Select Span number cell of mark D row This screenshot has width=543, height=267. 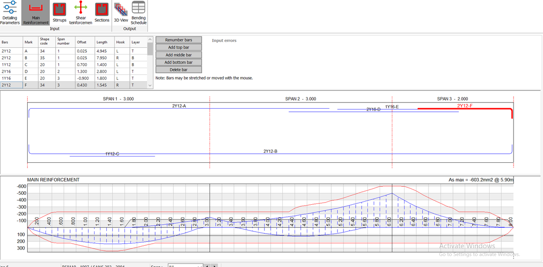(66, 71)
